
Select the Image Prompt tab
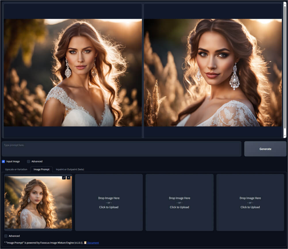pyautogui.click(x=41, y=169)
